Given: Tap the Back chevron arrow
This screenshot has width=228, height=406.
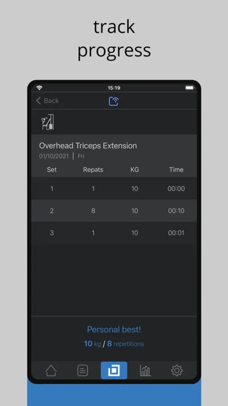Looking at the screenshot, I should click(39, 101).
